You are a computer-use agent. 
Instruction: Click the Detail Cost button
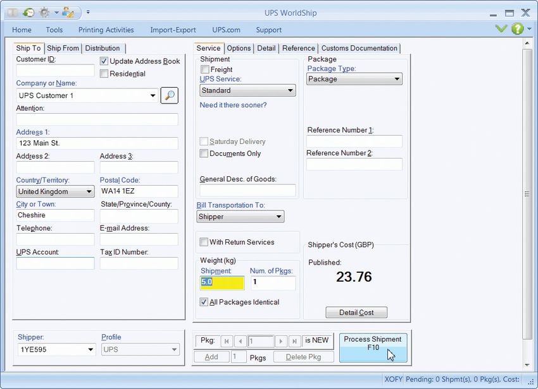click(x=356, y=313)
